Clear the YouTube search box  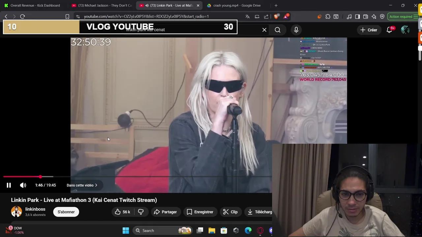point(264,30)
